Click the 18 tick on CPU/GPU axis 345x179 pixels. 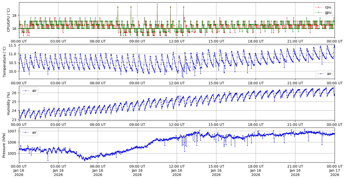pos(14,15)
